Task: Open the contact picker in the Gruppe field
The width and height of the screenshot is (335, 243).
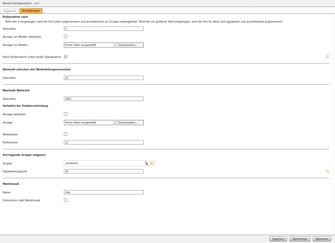Action: tap(146, 163)
